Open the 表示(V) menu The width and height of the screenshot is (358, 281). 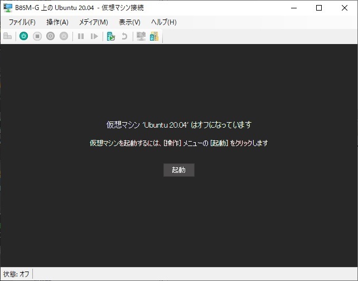click(x=129, y=22)
